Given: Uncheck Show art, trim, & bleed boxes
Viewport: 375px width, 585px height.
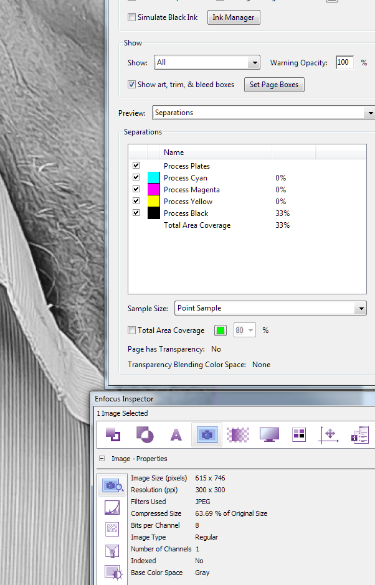Looking at the screenshot, I should pos(132,85).
